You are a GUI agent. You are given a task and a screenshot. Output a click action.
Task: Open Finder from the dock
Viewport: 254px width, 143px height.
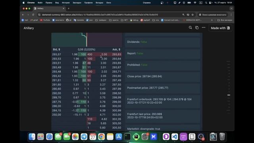pyautogui.click(x=32, y=137)
